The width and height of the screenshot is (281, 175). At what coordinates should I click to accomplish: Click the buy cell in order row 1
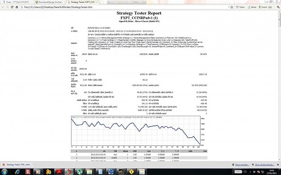pos(115,155)
